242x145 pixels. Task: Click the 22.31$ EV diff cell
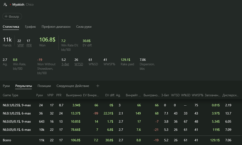108,113
